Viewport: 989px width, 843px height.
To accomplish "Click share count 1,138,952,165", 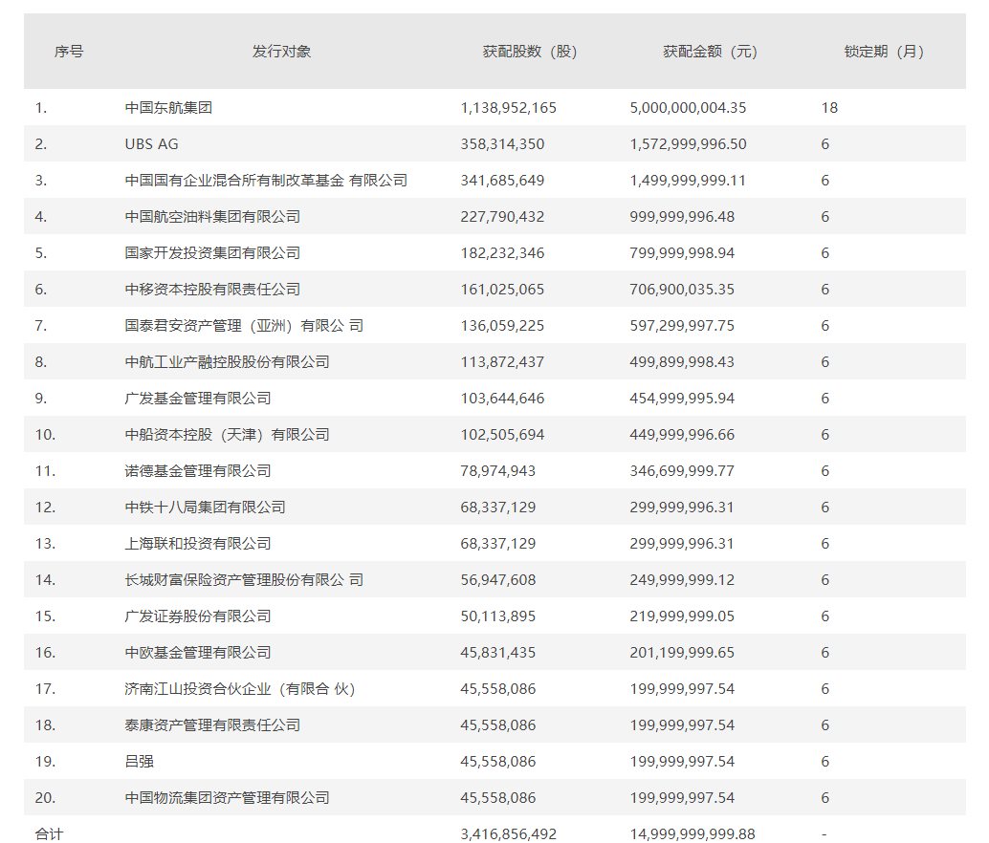I will point(509,108).
